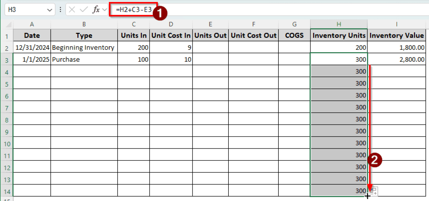
Task: Select cell H14 showing 300
Action: [x=339, y=191]
